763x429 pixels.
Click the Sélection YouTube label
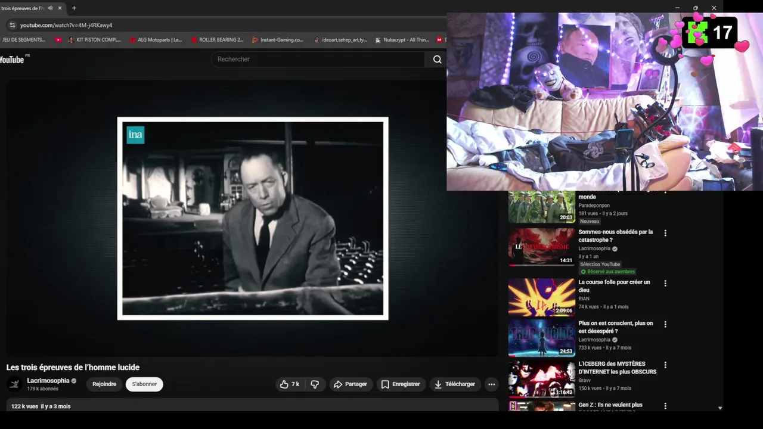[x=600, y=265]
